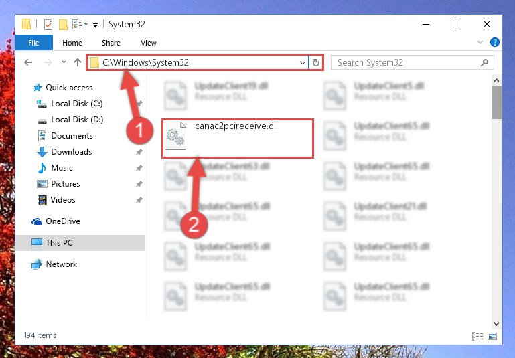Open Music in the sidebar
515x358 pixels.
point(55,168)
